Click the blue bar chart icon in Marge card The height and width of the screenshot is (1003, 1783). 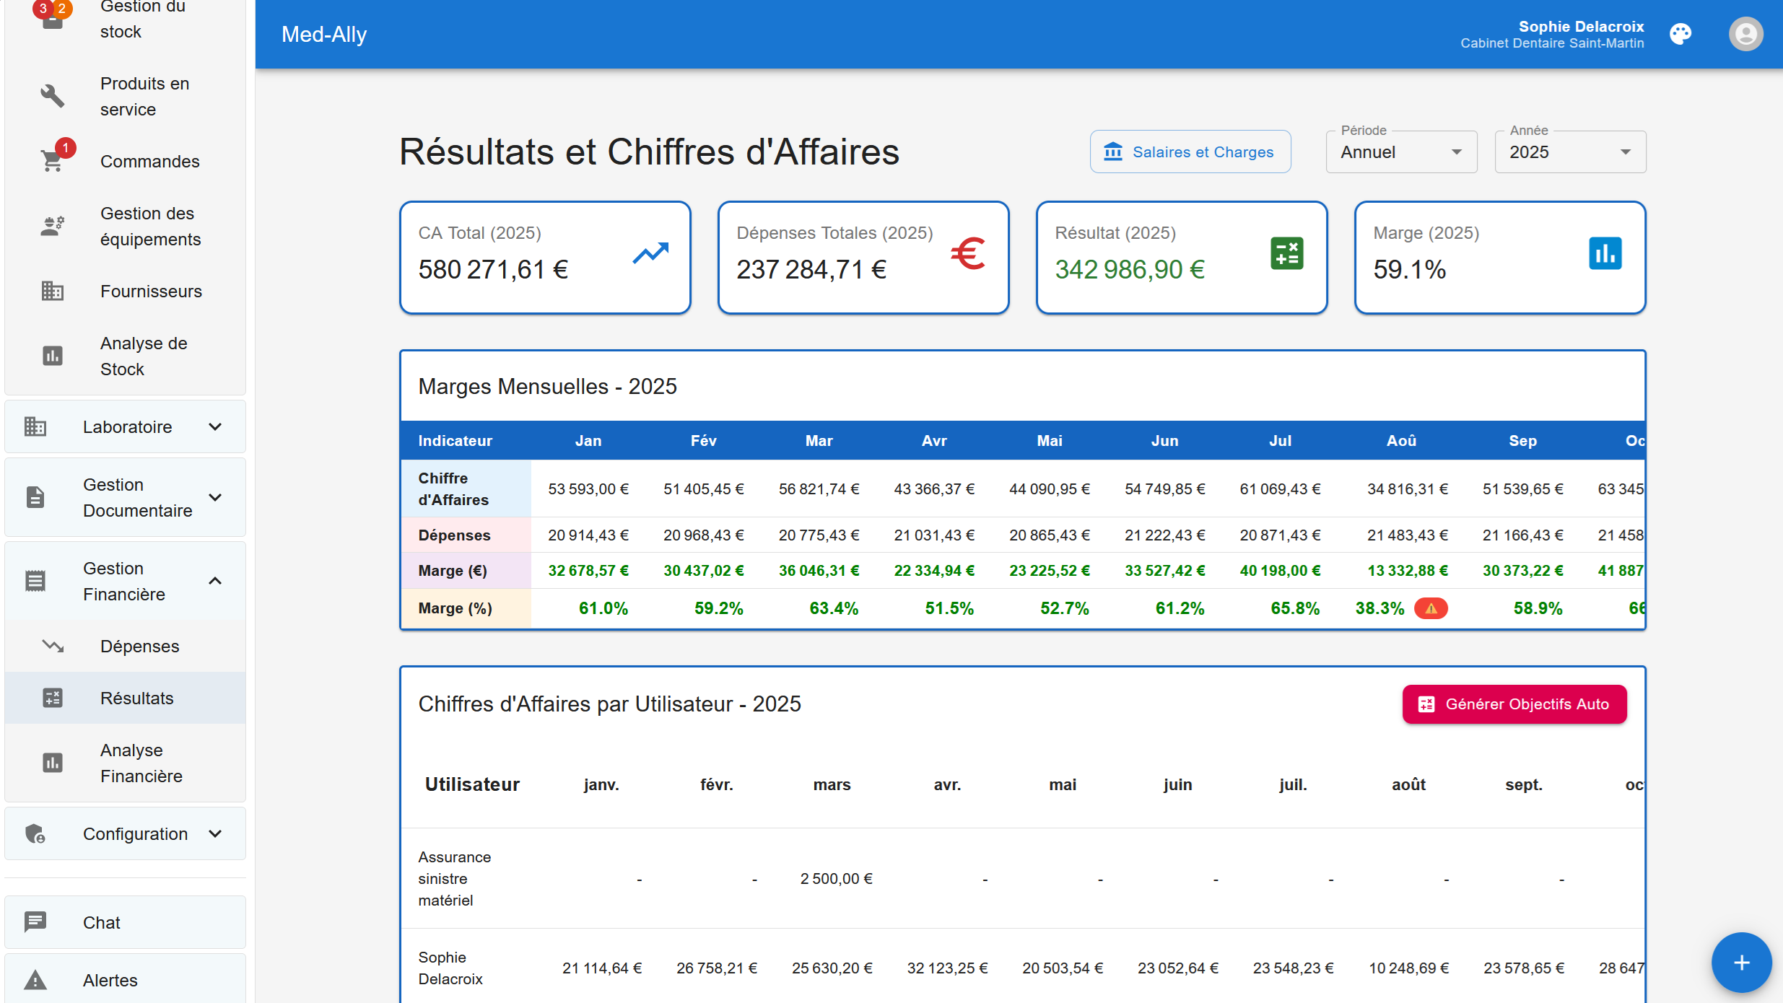(x=1605, y=253)
